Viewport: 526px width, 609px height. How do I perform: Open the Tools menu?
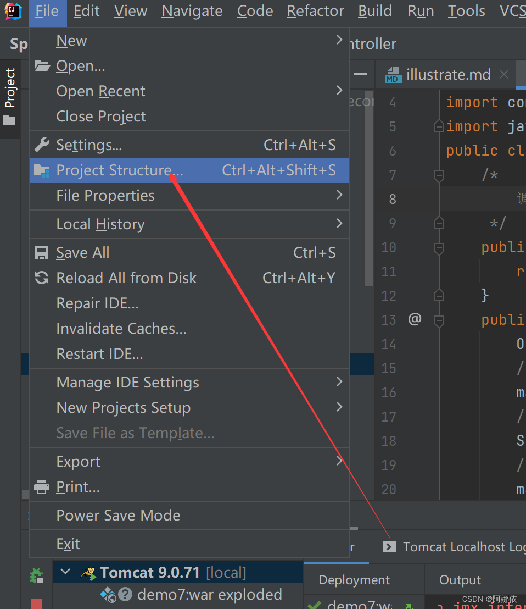click(466, 11)
